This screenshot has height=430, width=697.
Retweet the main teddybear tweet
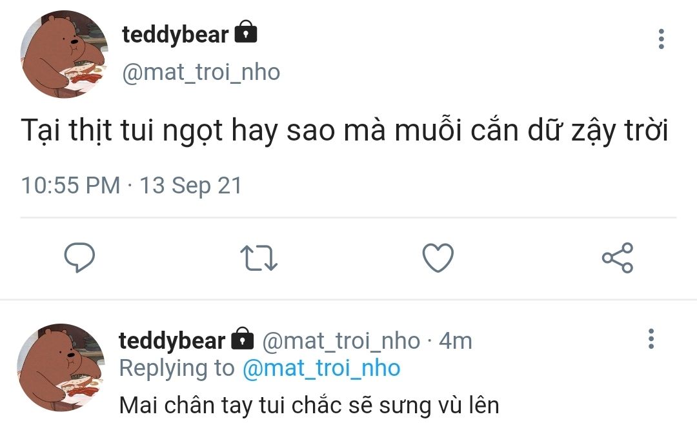click(259, 258)
